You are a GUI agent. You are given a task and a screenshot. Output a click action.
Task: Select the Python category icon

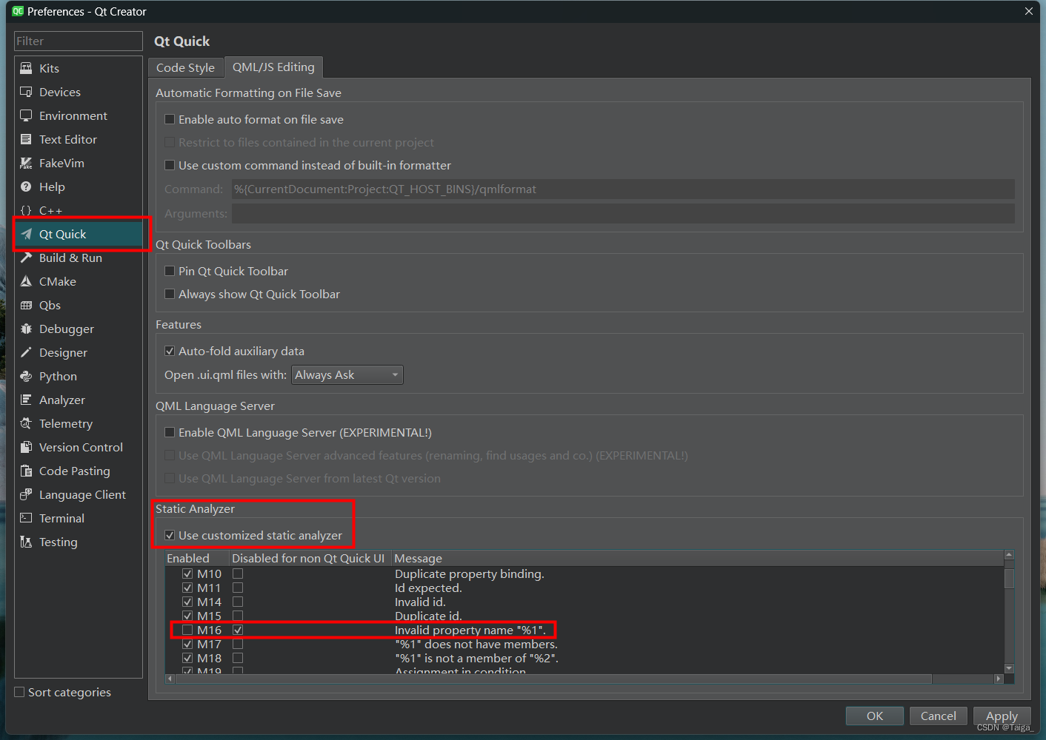[26, 376]
